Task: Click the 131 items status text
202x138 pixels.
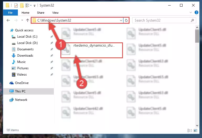Action: [13, 130]
